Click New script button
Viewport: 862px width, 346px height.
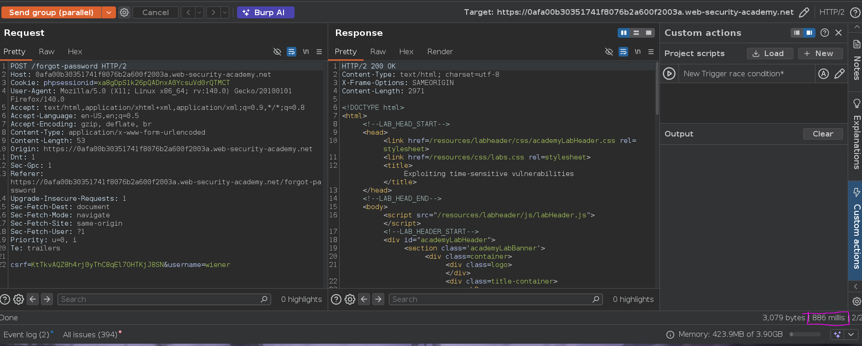pos(820,53)
